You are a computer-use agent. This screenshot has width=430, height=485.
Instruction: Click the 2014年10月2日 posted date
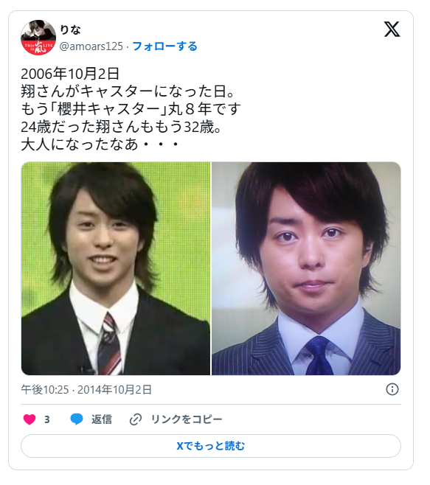click(x=114, y=389)
